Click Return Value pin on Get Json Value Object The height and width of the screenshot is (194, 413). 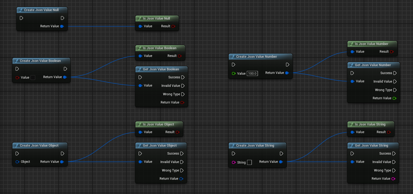181,179
